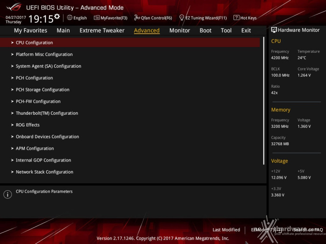
Task: Switch to the Tool tab
Action: pos(226,30)
